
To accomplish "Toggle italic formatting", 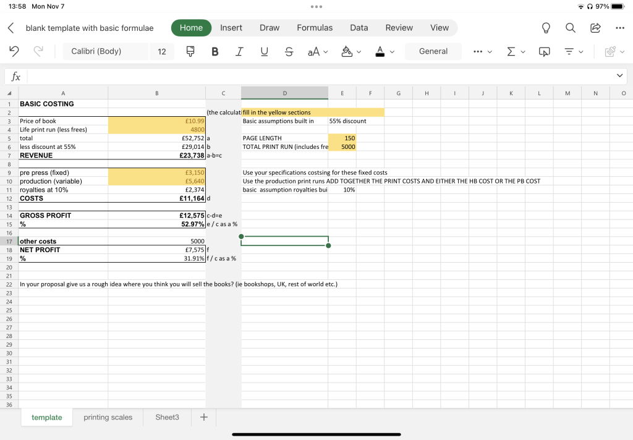I will pyautogui.click(x=239, y=51).
